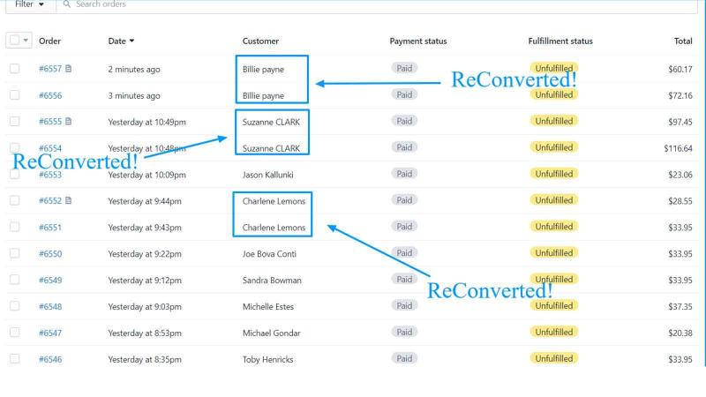Viewport: 706px width, 397px height.
Task: Select customer Joe Bova Conti
Action: pyautogui.click(x=269, y=254)
